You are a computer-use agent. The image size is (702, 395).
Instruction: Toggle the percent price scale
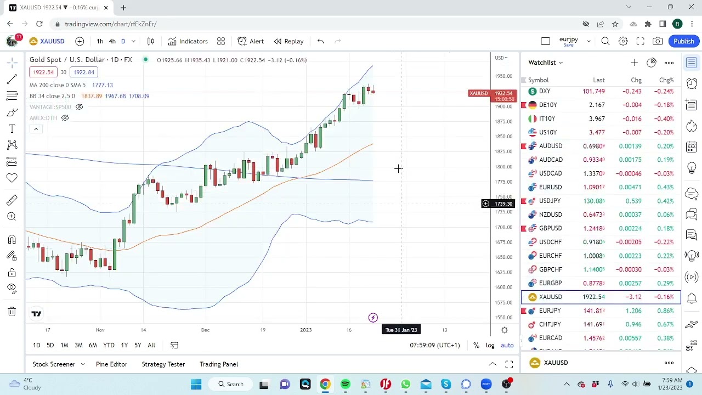coord(476,345)
